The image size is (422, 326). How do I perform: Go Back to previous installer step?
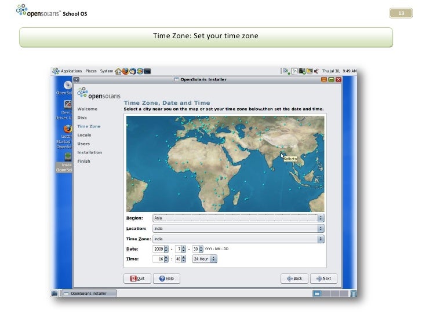point(294,279)
